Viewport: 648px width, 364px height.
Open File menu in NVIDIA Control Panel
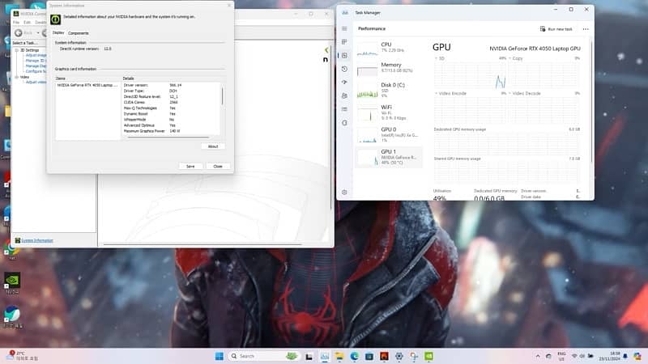(16, 22)
